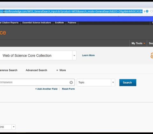
Task: Expand the database selector arrow
Action: coord(74,56)
